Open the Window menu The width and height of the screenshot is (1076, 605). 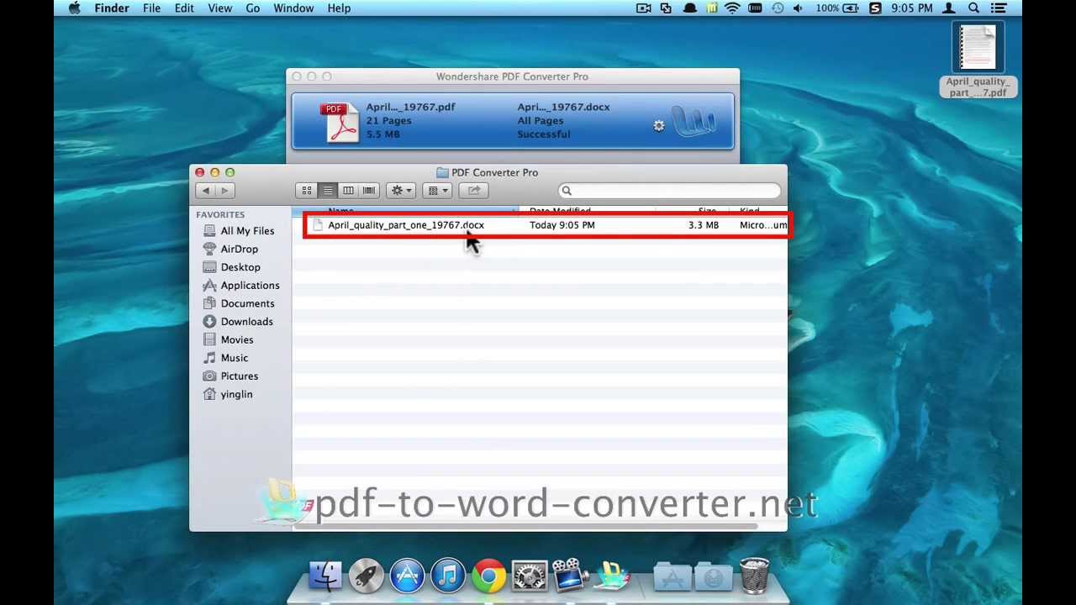(293, 8)
